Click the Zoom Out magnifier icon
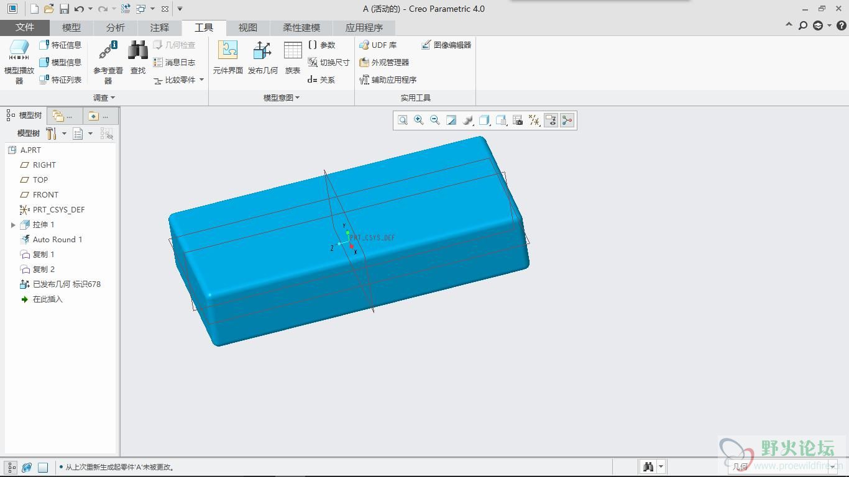Image resolution: width=849 pixels, height=477 pixels. pyautogui.click(x=435, y=120)
